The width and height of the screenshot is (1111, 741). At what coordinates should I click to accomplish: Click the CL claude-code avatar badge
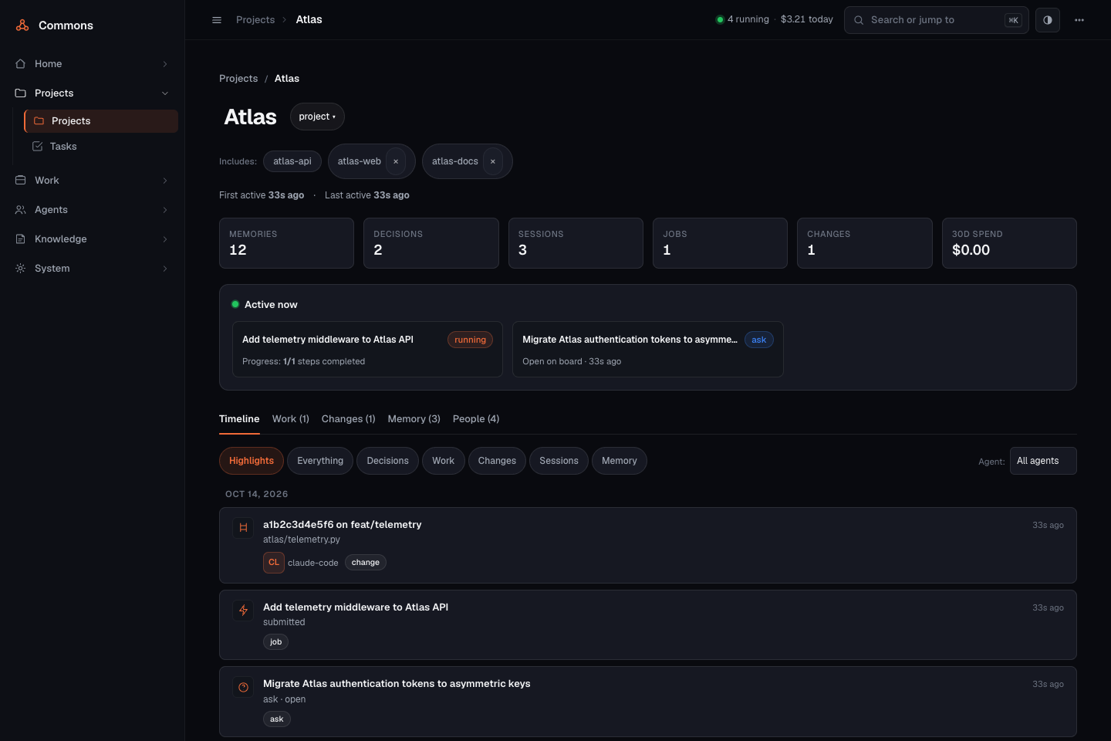[x=274, y=563]
